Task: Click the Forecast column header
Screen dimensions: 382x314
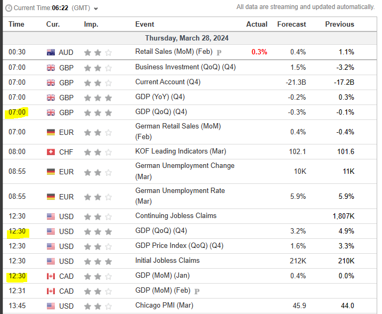Action: coord(291,25)
